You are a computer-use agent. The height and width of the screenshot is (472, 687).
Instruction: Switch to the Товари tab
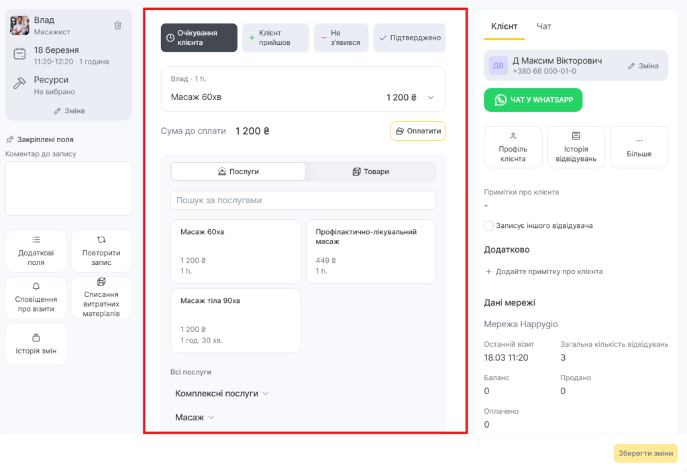(370, 172)
